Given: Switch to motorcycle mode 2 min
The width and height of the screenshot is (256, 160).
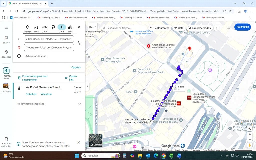Looking at the screenshot, I should (45, 28).
